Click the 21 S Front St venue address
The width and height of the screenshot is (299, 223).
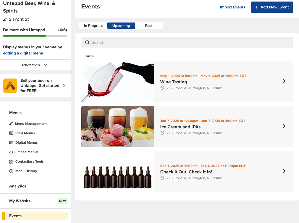16,19
